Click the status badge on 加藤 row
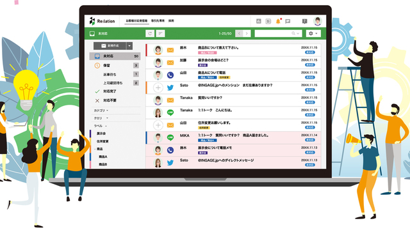 pyautogui.click(x=310, y=65)
